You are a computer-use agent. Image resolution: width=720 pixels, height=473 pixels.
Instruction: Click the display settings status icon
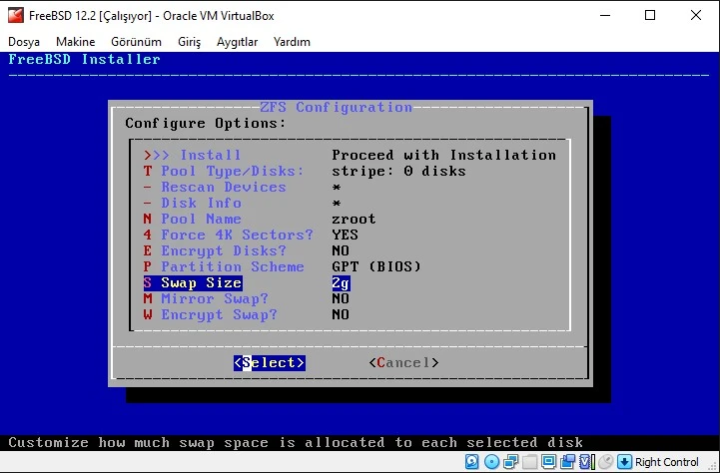(x=548, y=462)
